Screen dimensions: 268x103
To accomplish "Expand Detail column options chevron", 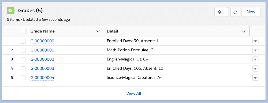I will click(244, 31).
